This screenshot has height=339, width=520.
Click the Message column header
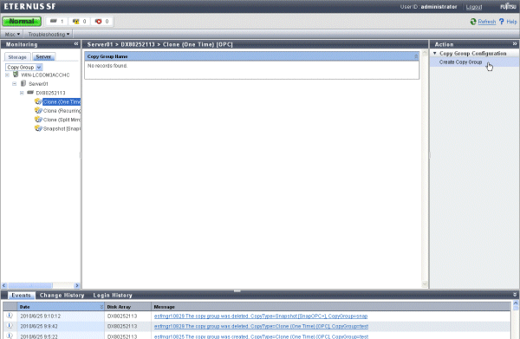pyautogui.click(x=331, y=307)
